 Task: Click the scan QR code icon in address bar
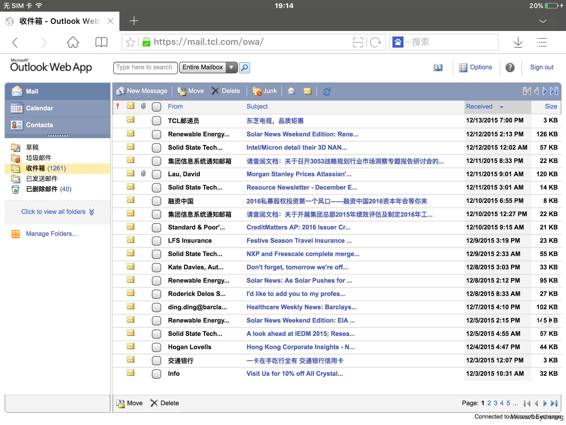(x=358, y=42)
